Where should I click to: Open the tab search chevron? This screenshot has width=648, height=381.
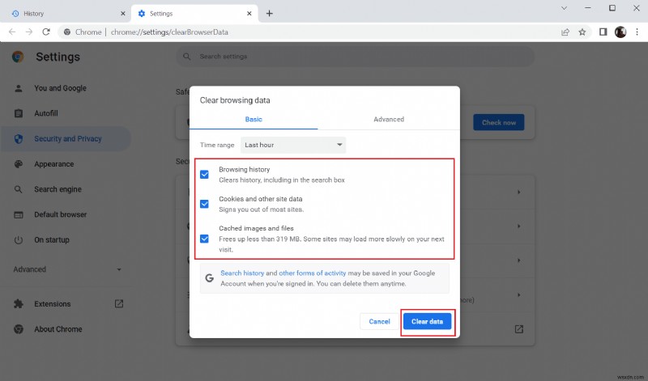[x=564, y=8]
